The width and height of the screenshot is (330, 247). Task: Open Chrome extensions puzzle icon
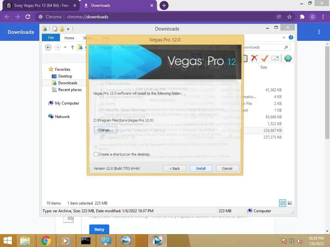click(302, 17)
